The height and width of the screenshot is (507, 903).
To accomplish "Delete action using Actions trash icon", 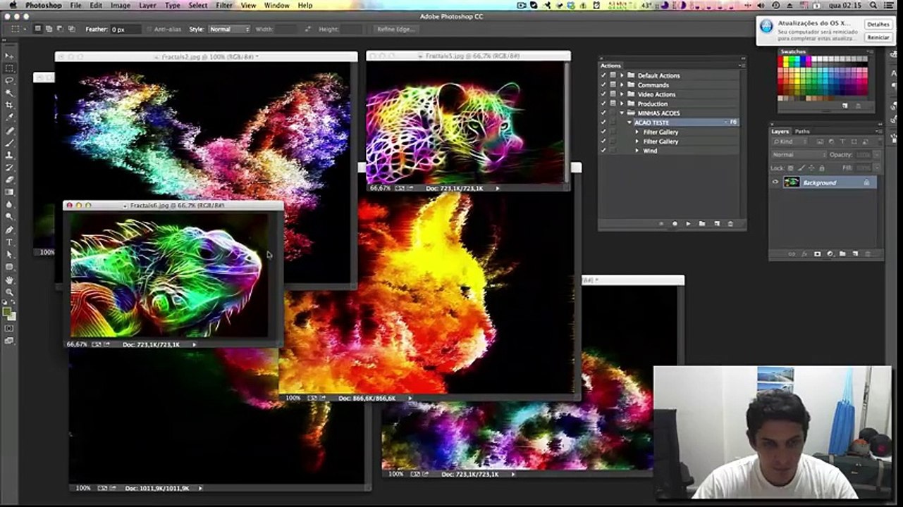I will point(730,224).
